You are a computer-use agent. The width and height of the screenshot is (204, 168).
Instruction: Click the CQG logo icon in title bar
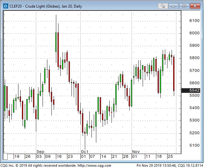coord(5,6)
